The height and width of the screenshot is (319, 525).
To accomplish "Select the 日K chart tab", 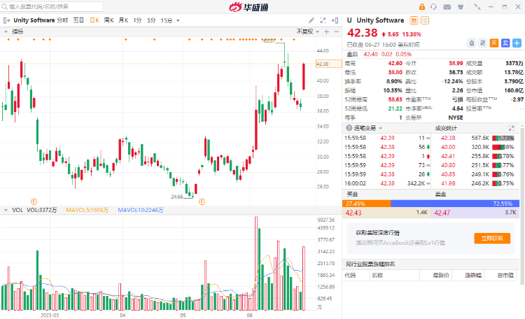I will 94,20.
